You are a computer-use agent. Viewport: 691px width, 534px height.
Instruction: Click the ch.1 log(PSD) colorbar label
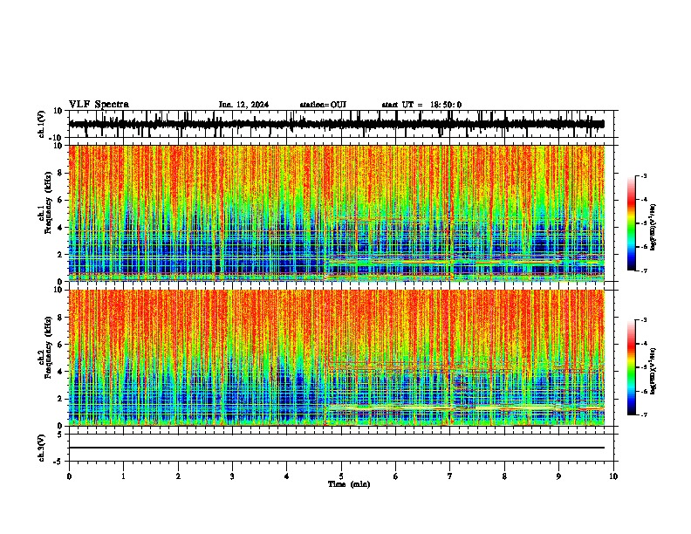pos(653,228)
